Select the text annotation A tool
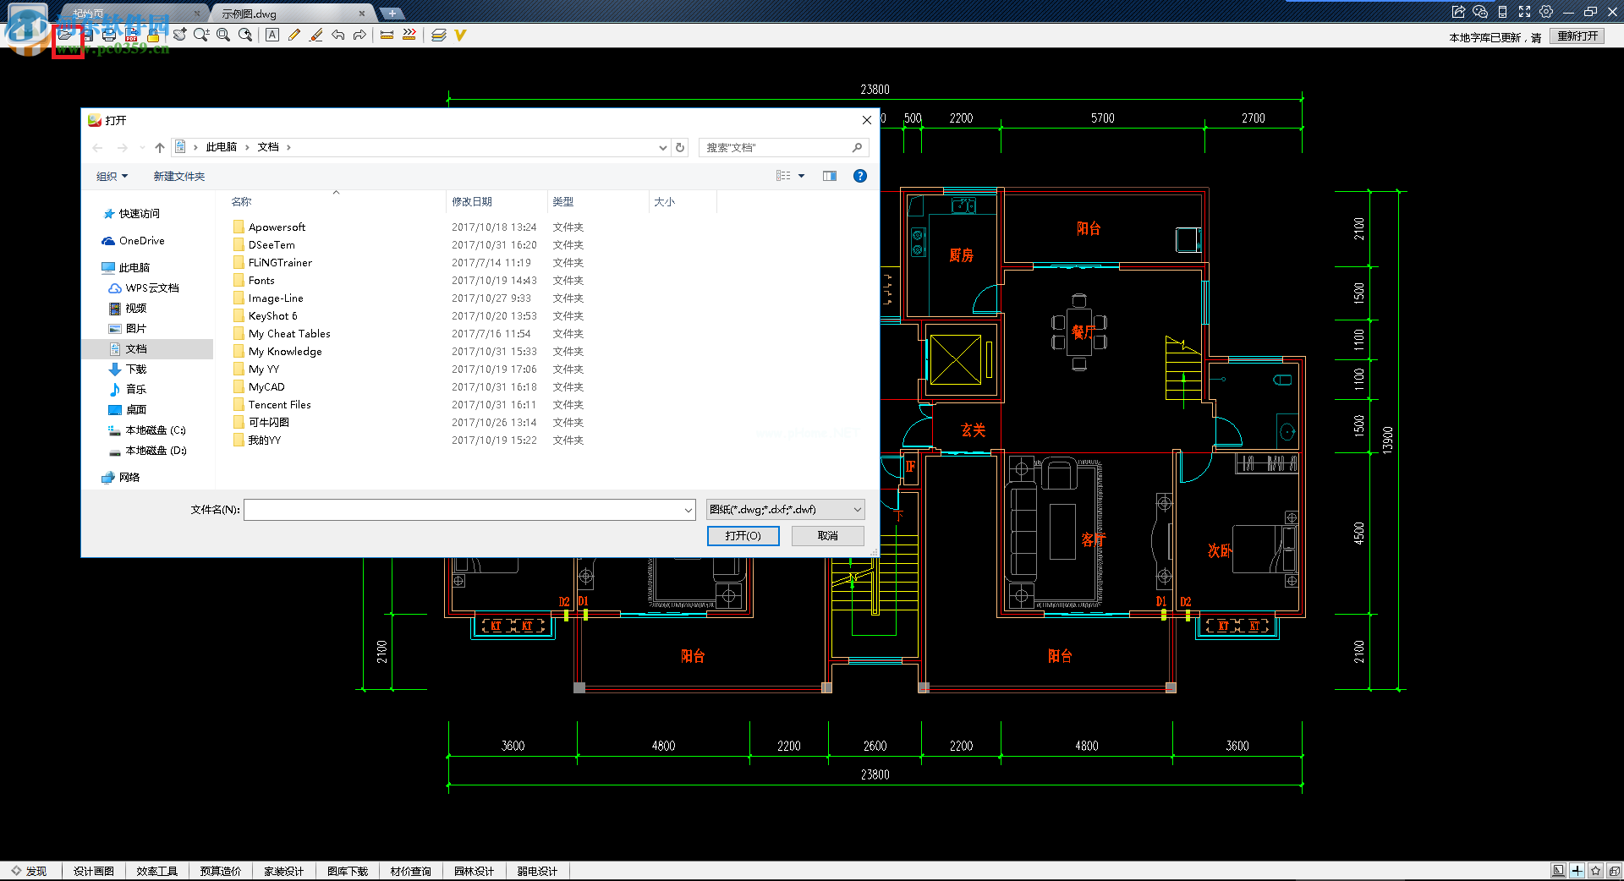Screen dimensions: 1624x881 coord(272,35)
